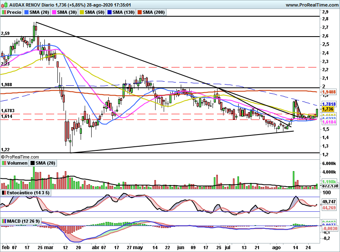
Task: Click the 1,9408 SMA 200 value tag
Action: point(329,92)
